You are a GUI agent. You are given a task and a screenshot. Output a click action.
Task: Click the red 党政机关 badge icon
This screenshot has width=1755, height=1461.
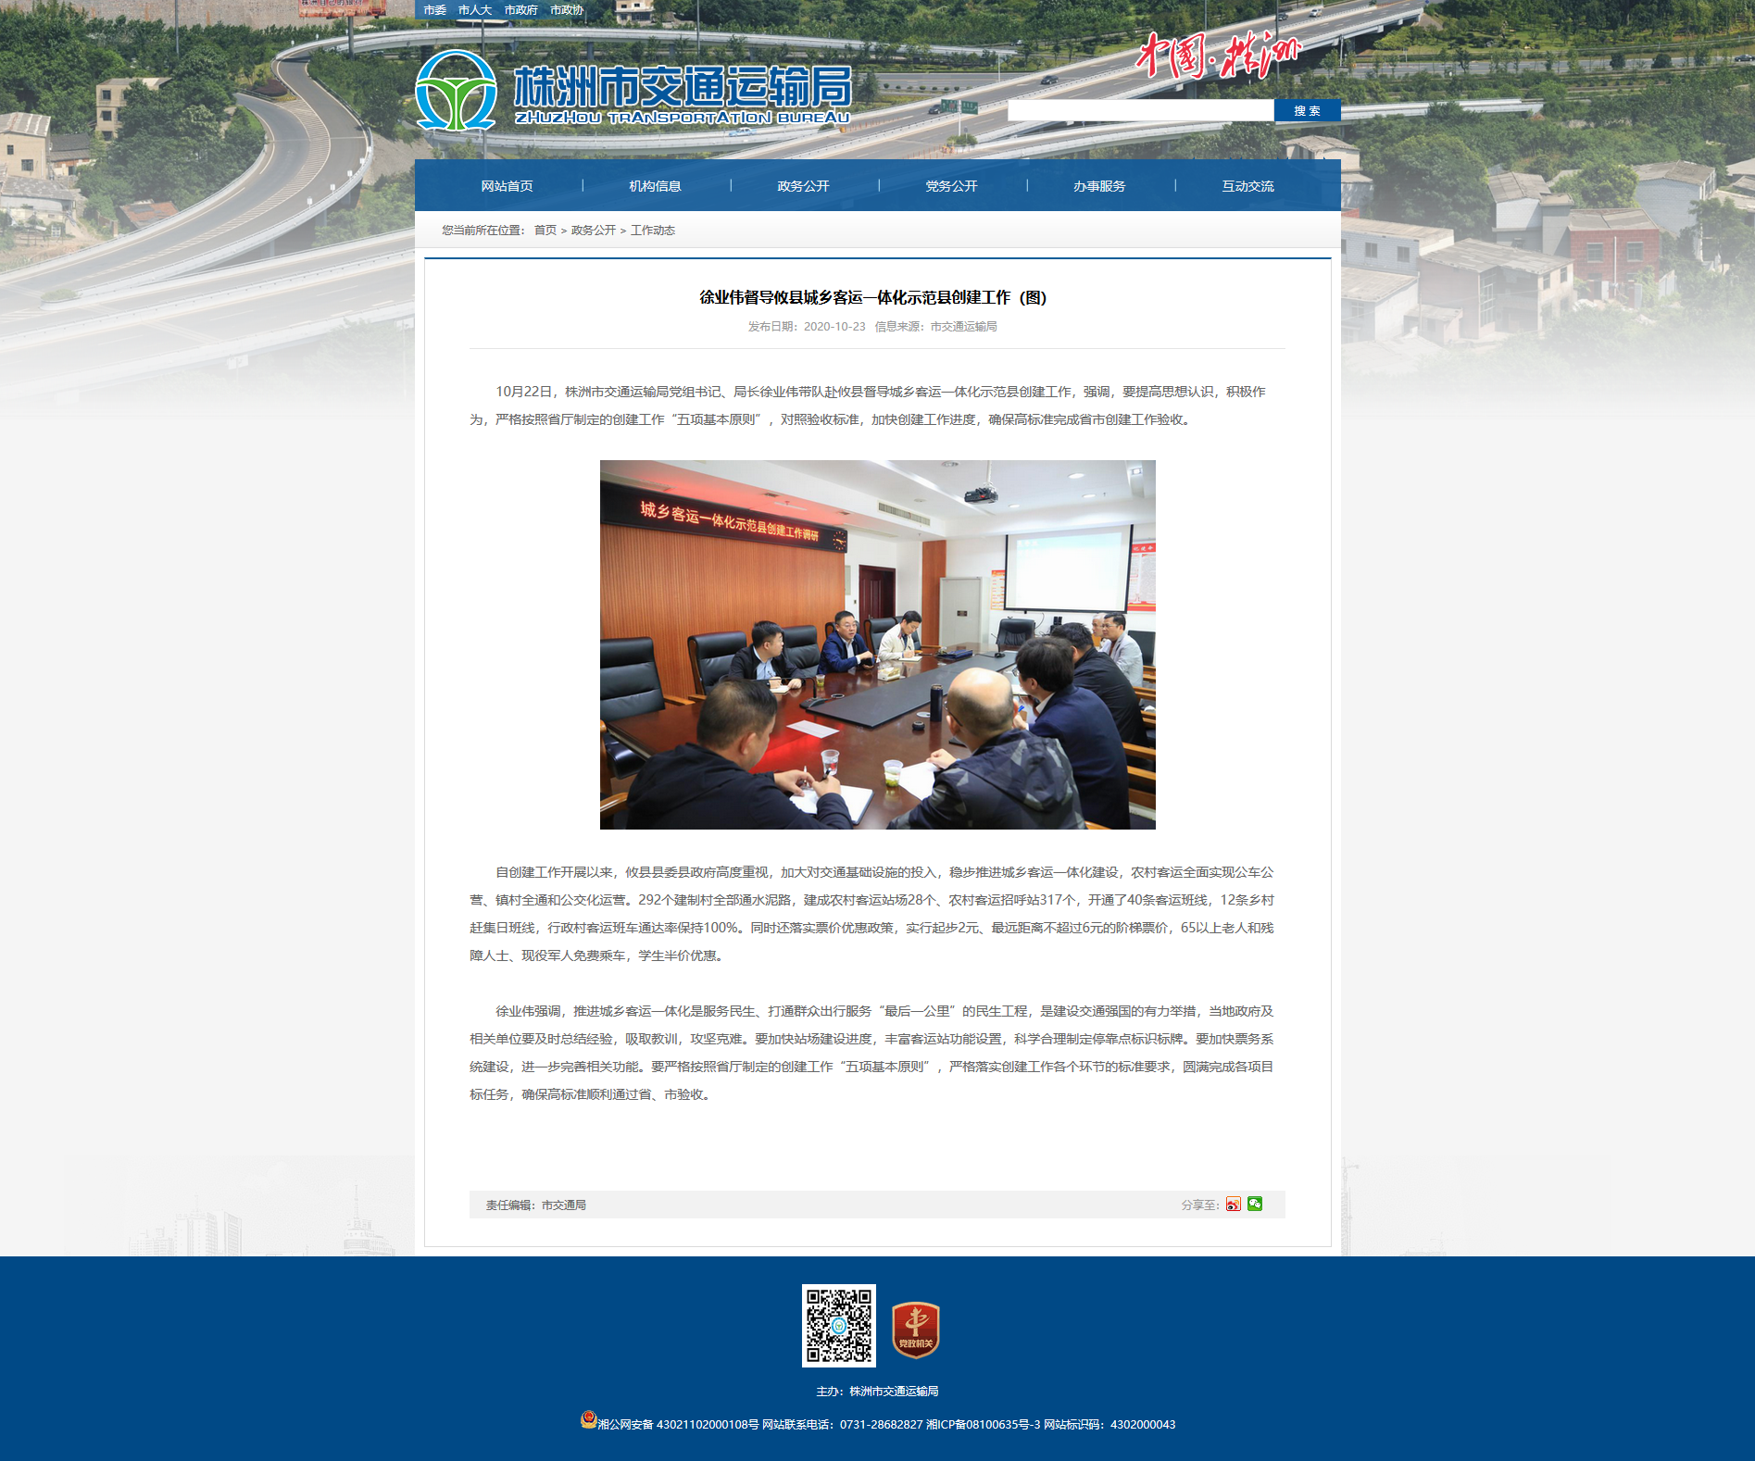pyautogui.click(x=915, y=1330)
